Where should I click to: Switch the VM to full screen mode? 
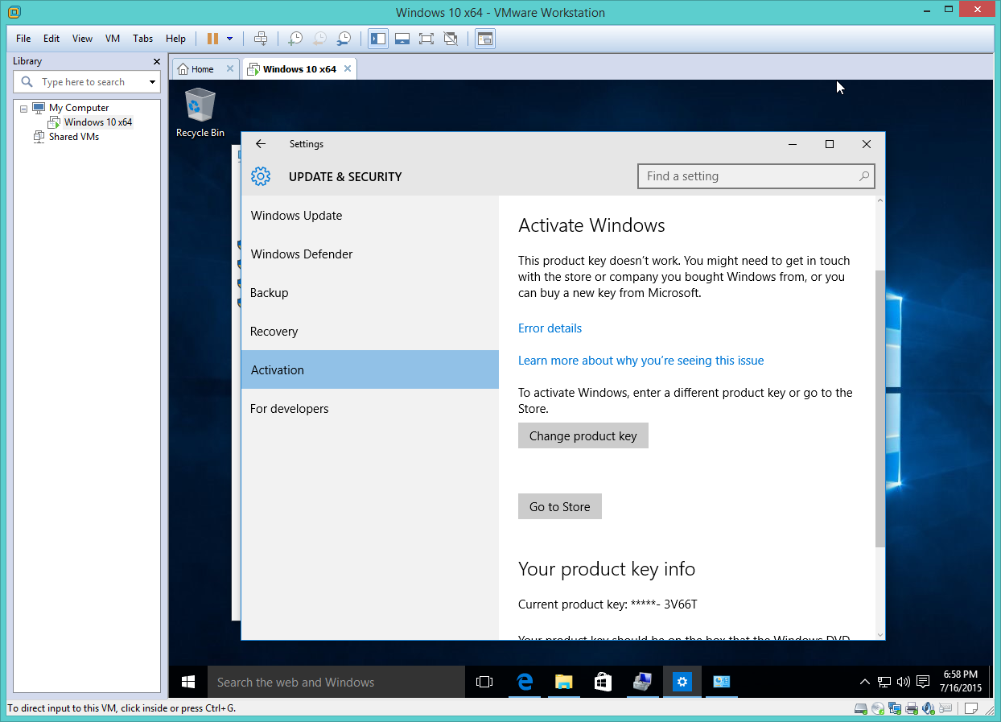[426, 39]
